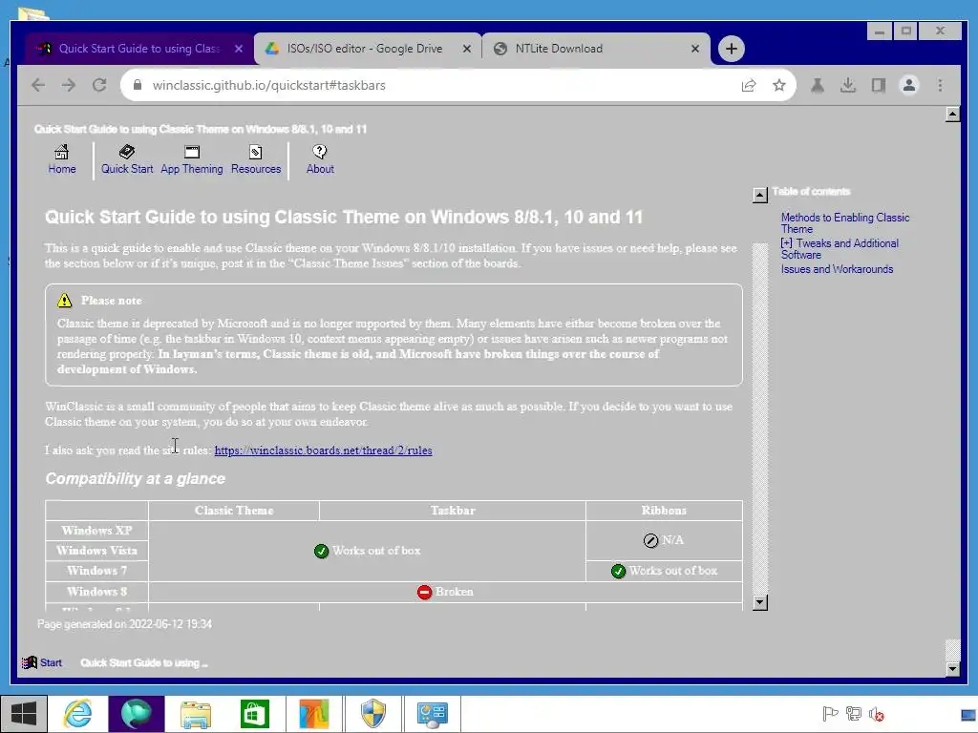
Task: Click the Broken status cell for Windows 8
Action: [445, 592]
